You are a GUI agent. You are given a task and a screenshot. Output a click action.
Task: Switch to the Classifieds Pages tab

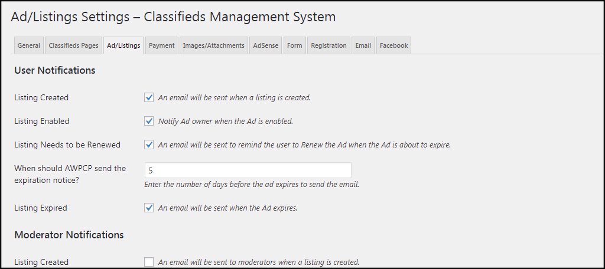click(x=73, y=45)
